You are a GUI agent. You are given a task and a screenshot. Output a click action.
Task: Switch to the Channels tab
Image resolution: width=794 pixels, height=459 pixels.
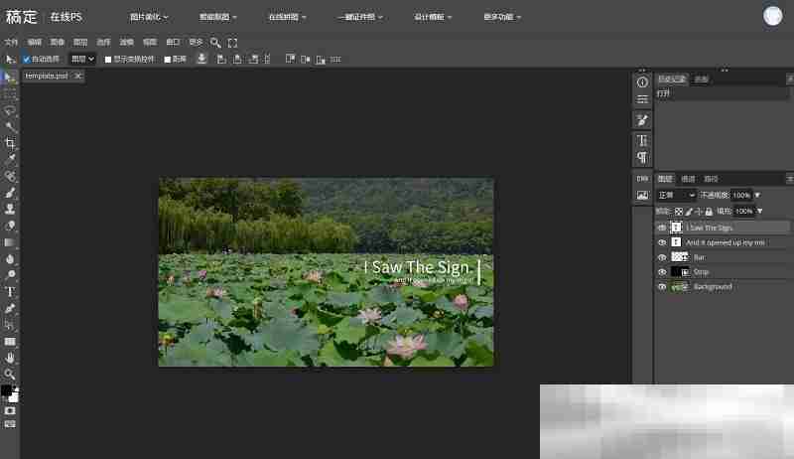click(x=688, y=179)
